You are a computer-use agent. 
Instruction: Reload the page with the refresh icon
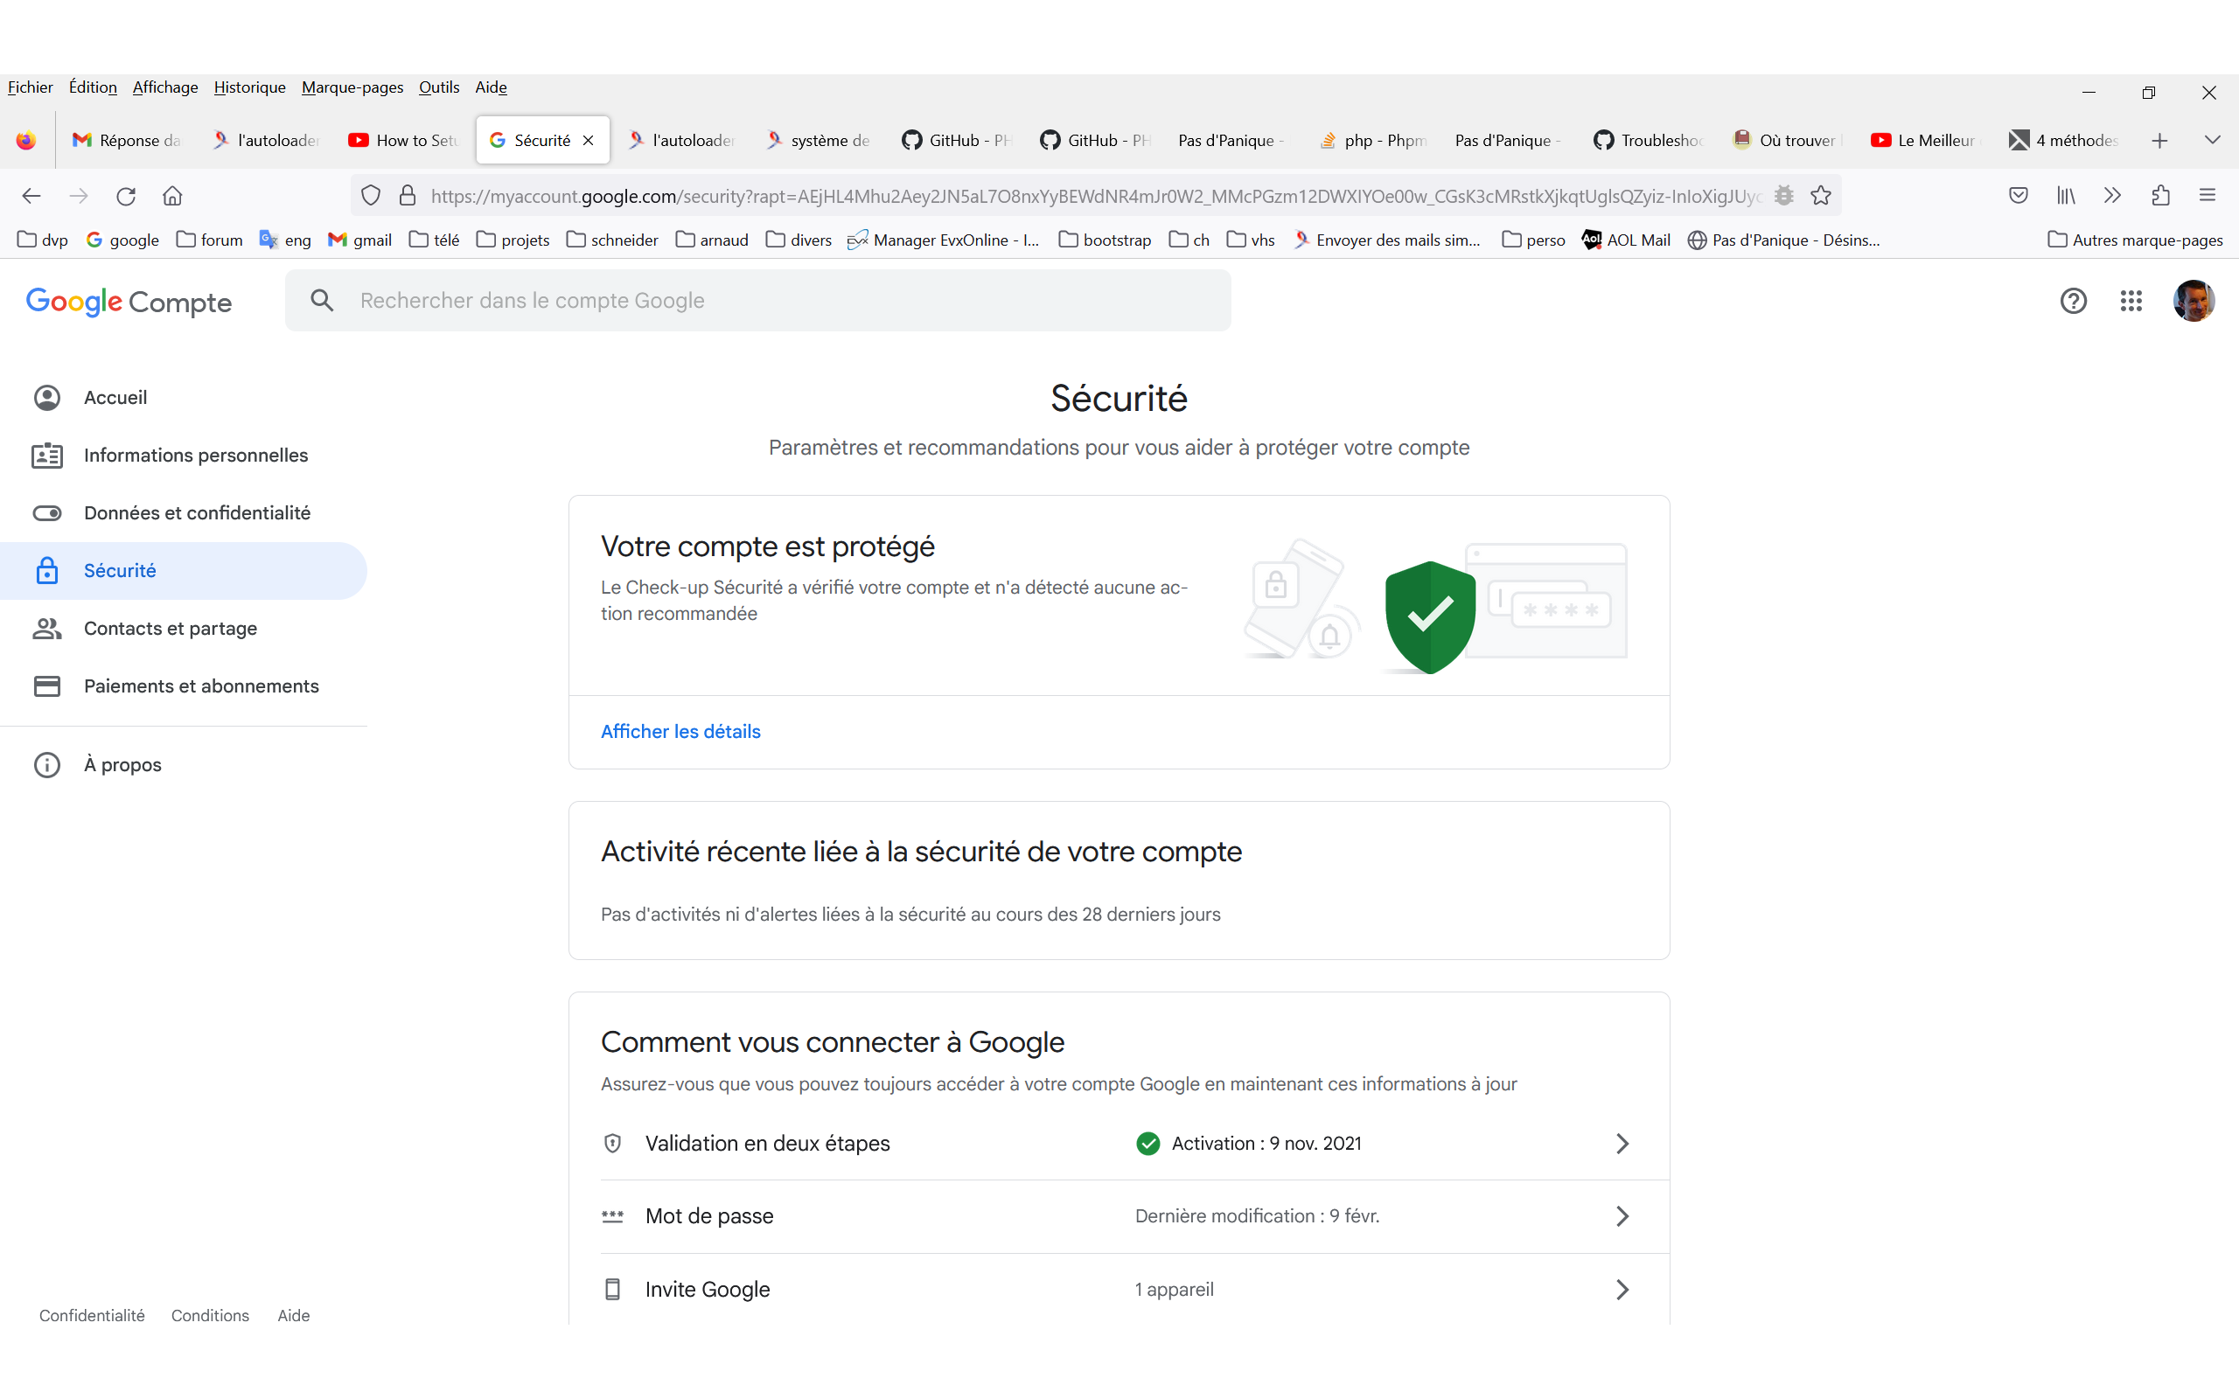click(126, 196)
